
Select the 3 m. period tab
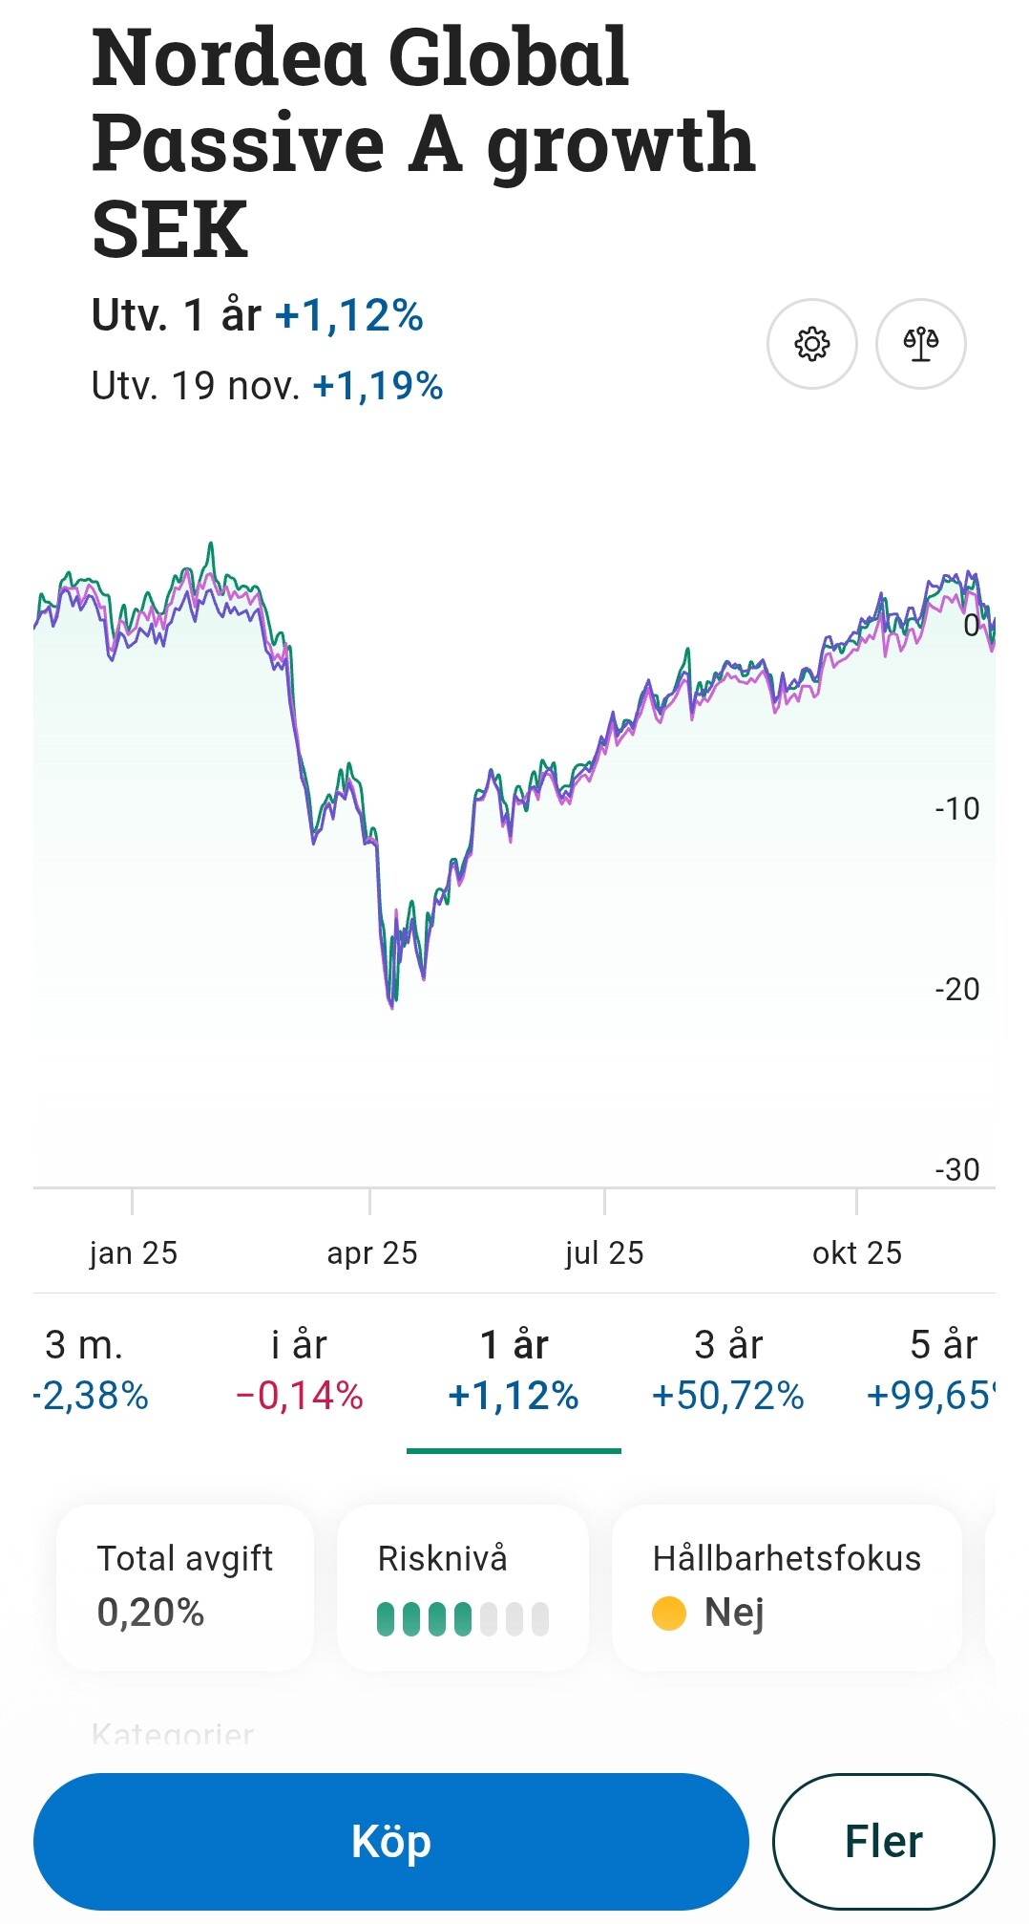(x=86, y=1370)
